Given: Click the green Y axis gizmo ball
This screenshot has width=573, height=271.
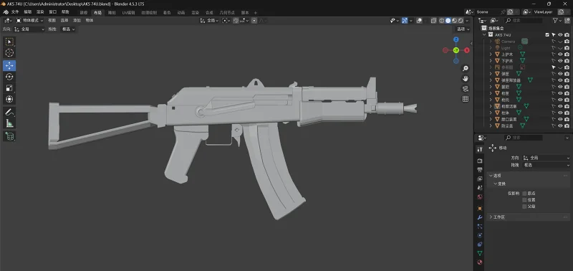Looking at the screenshot, I should pos(456,50).
